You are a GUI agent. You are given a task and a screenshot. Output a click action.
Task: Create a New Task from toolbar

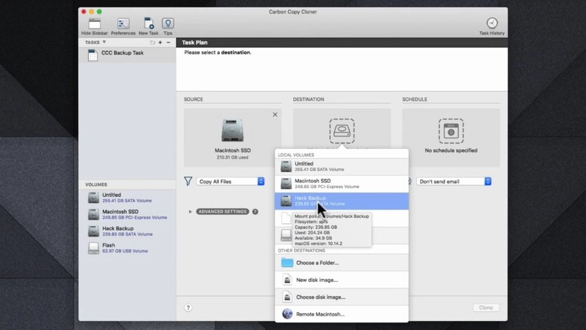(149, 24)
